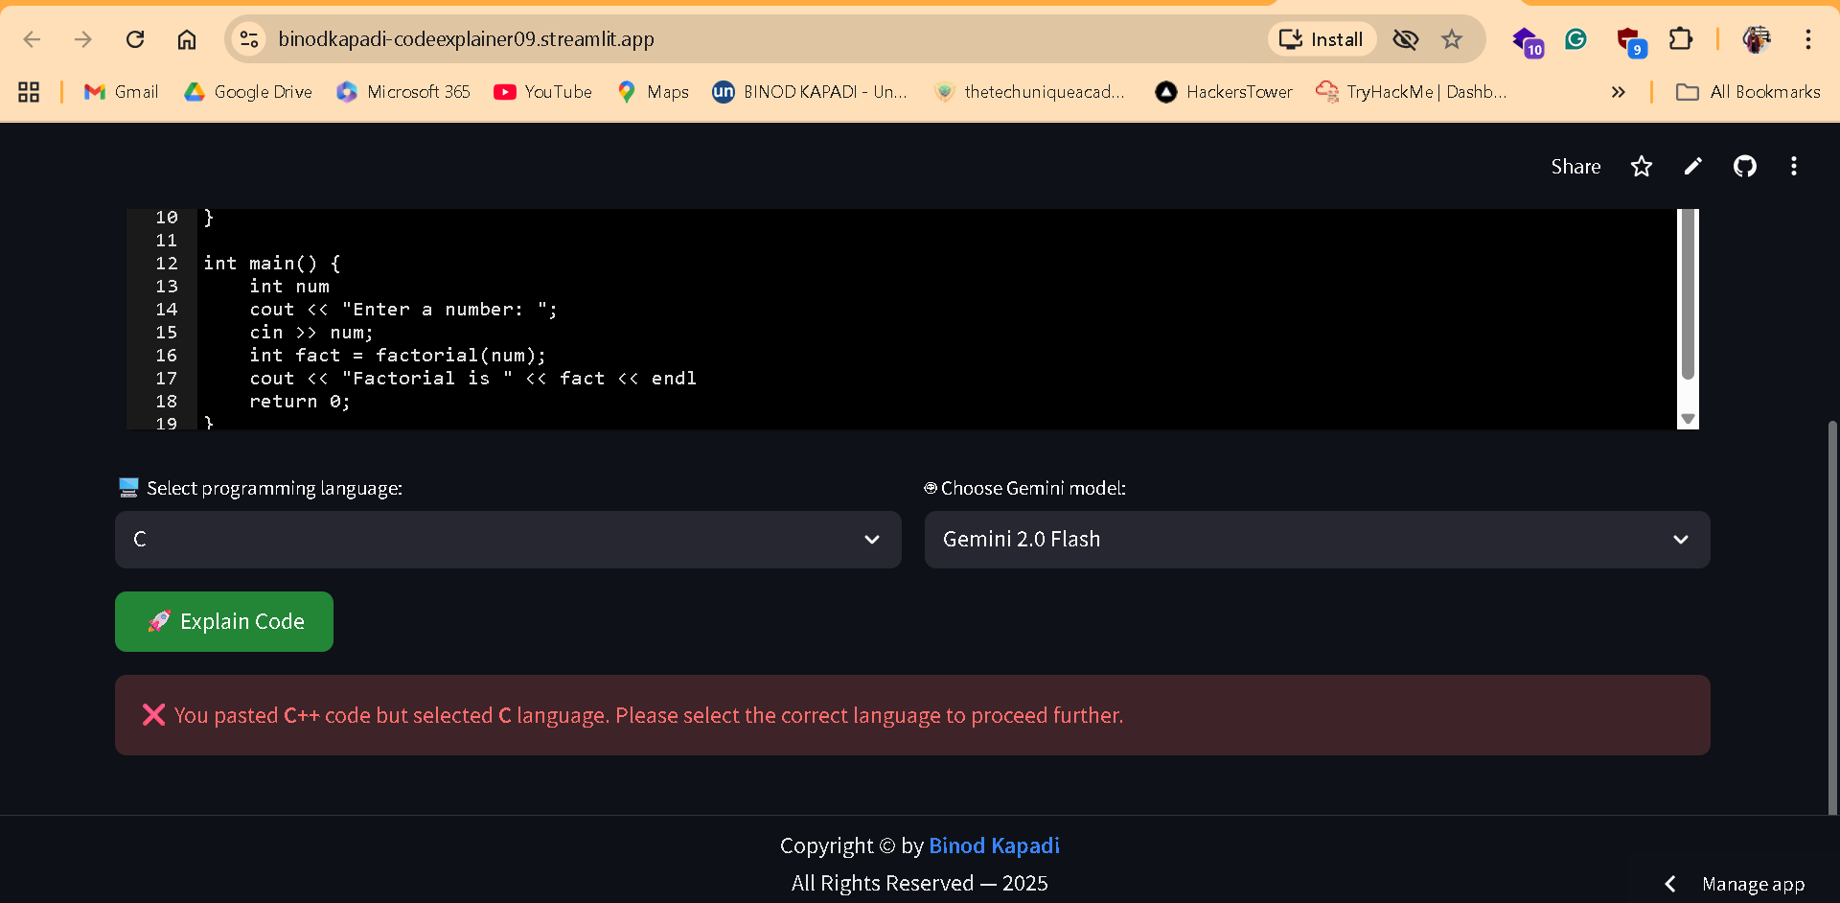Click Manage app in the footer
Image resolution: width=1840 pixels, height=903 pixels.
(1754, 884)
